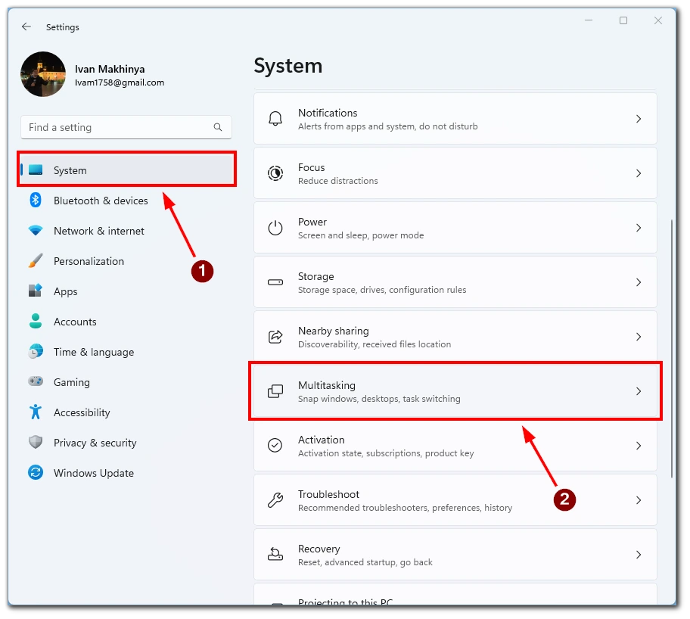
Task: Expand Focus with its chevron
Action: 639,173
